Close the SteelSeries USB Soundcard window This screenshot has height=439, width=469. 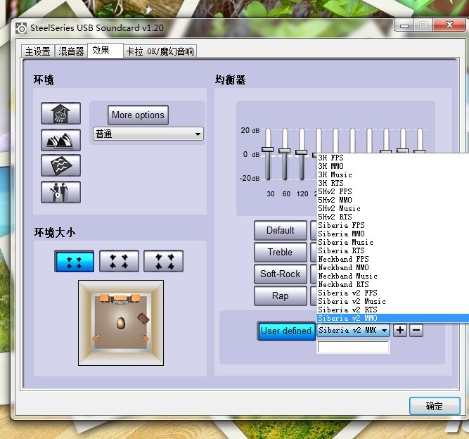click(449, 25)
